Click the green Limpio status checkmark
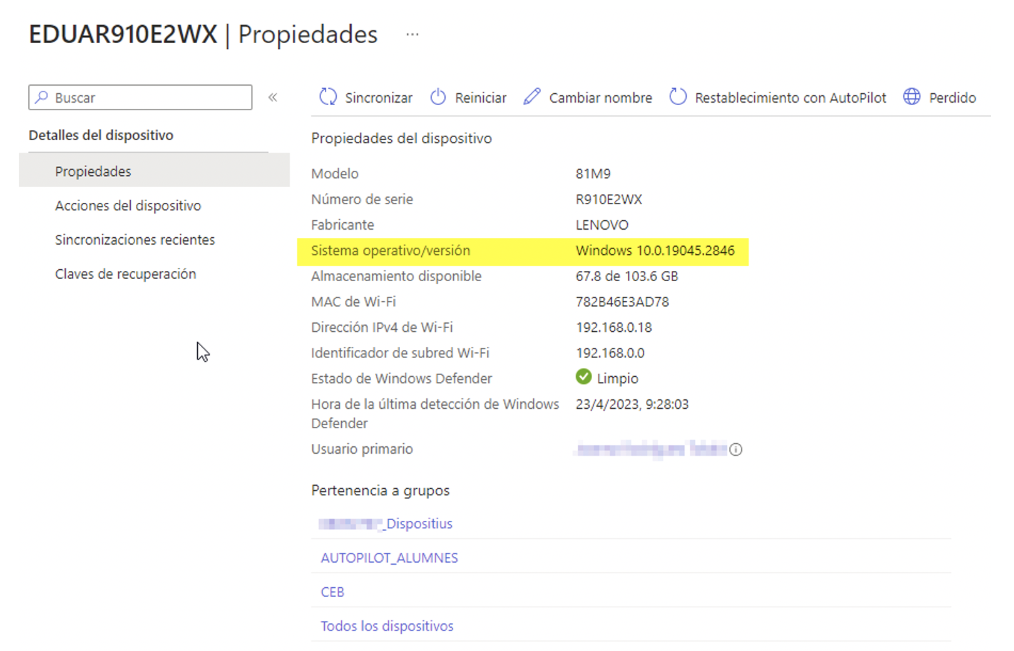Screen dimensions: 1014x651 tap(583, 377)
